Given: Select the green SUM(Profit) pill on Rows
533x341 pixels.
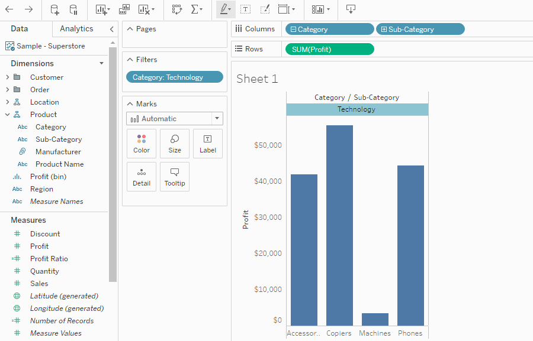Looking at the screenshot, I should tap(329, 49).
